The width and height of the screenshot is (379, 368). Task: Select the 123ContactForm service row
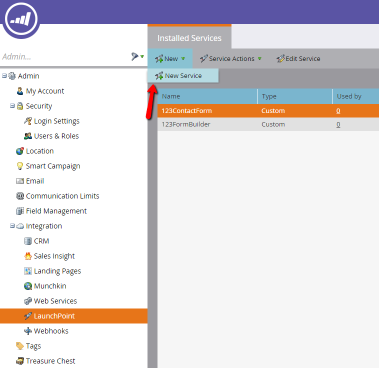point(268,110)
